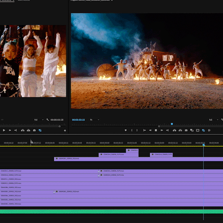Play clip in Source monitor
Viewport: 223px width, 223px height.
(x=4, y=130)
